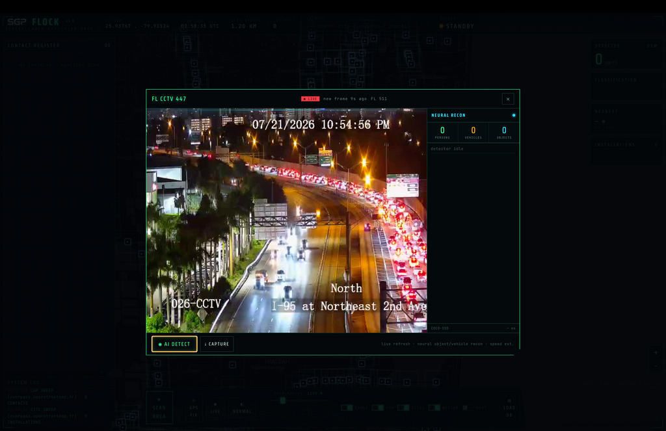
Task: Capture the current CCTV frame
Action: click(217, 344)
